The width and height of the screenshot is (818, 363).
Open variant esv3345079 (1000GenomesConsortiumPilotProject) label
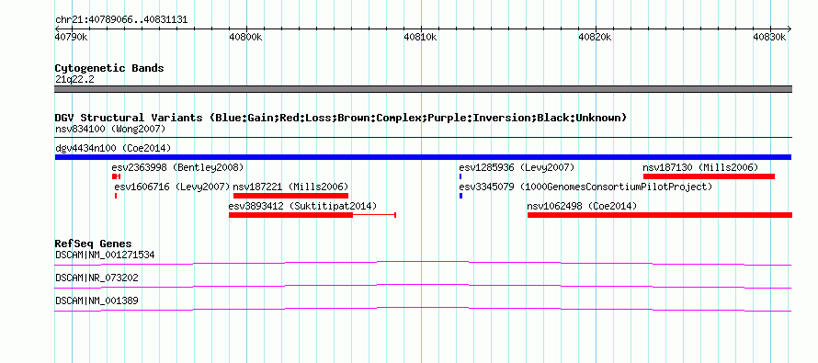(x=585, y=187)
